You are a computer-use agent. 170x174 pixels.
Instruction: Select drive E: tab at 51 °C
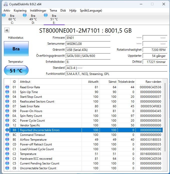[x=54, y=19]
